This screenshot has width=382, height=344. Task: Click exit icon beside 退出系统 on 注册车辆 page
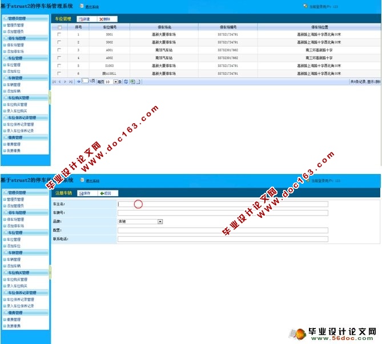(x=82, y=180)
